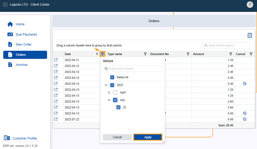Image resolution: width=257 pixels, height=149 pixels.
Task: Click the filter Values search field
Action: coord(133,69)
